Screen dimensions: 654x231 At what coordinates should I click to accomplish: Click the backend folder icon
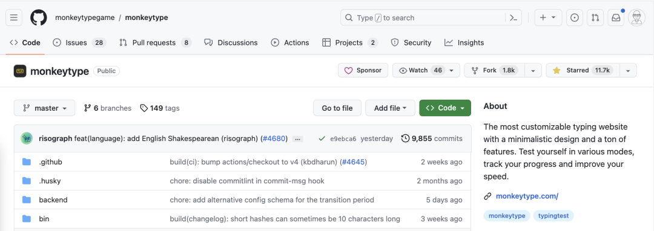click(27, 200)
